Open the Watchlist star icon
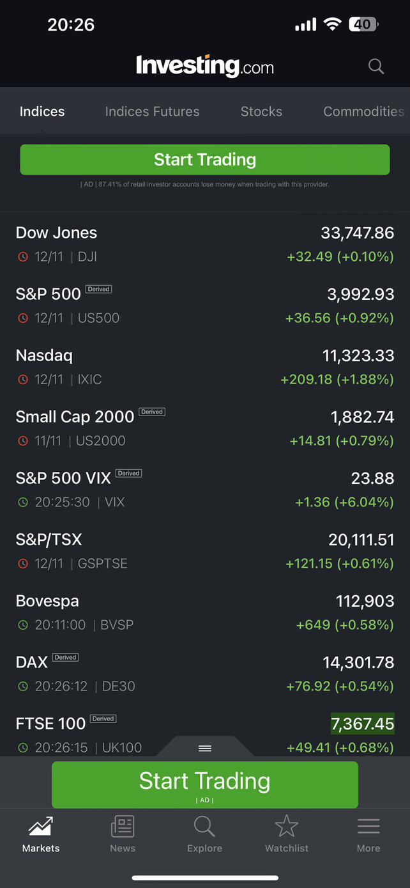Screen dimensions: 410x888 pyautogui.click(x=287, y=827)
